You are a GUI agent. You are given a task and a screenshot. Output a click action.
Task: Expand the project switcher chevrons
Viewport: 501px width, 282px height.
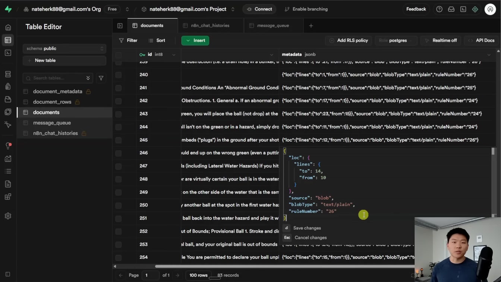coord(233,9)
